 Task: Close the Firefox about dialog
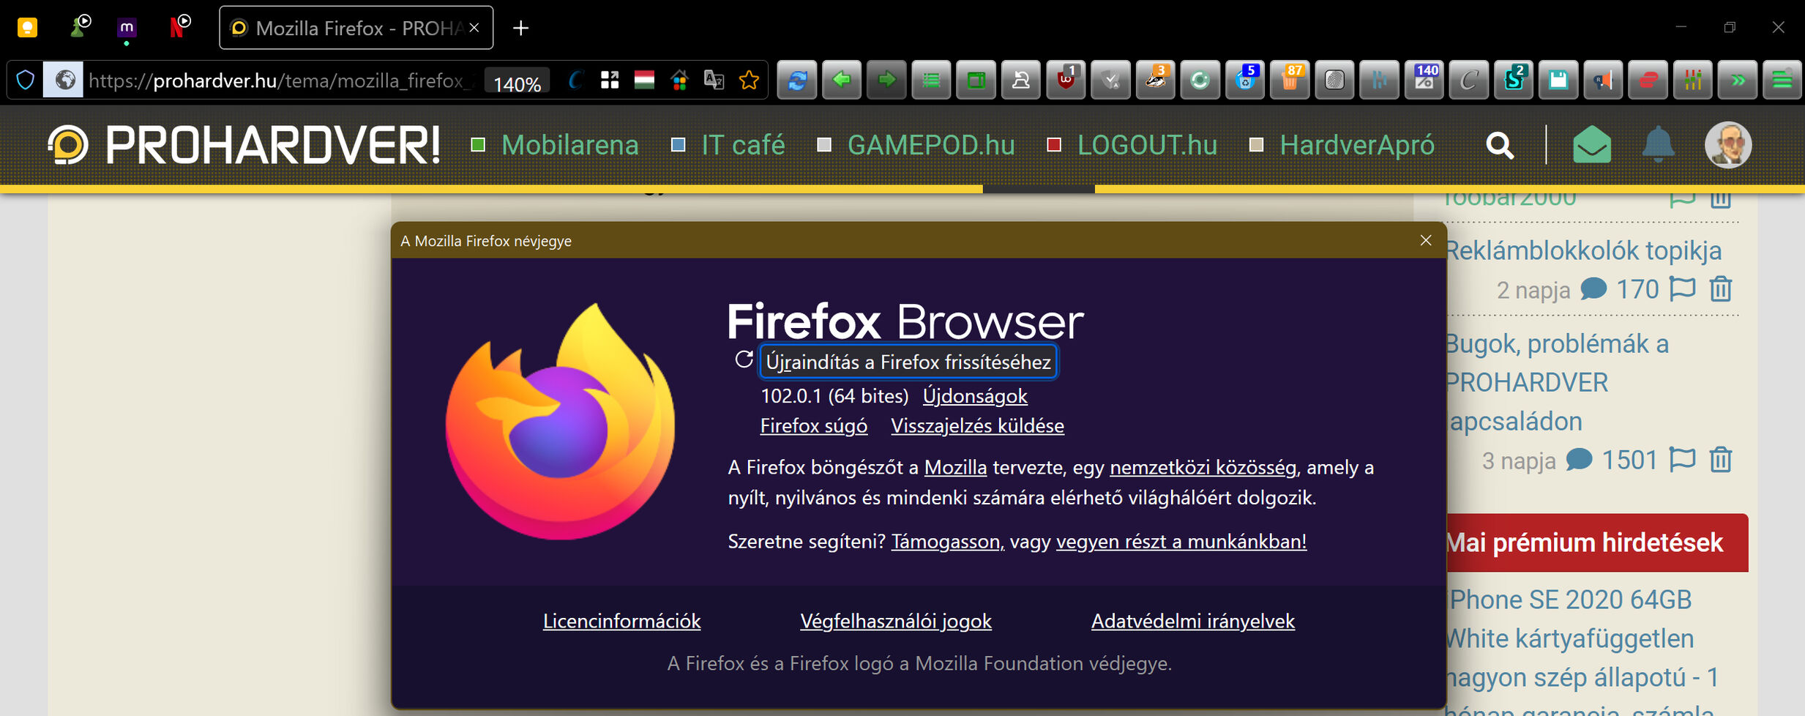[x=1426, y=240]
